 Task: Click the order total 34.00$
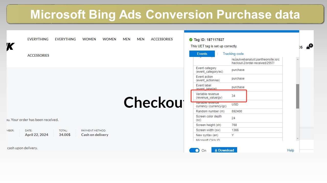(65, 135)
